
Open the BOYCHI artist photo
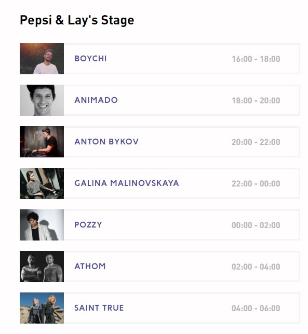42,59
